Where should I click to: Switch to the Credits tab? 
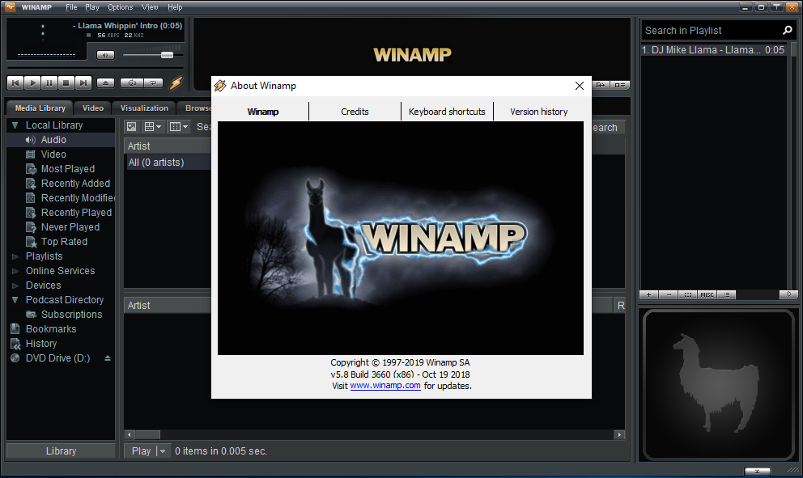click(355, 112)
